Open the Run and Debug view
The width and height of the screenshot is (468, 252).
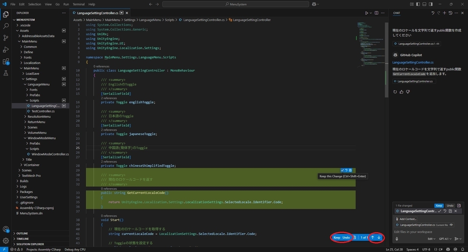pyautogui.click(x=5, y=49)
